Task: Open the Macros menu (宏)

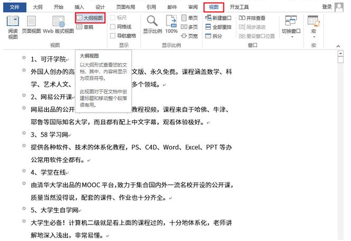Action: 314,27
